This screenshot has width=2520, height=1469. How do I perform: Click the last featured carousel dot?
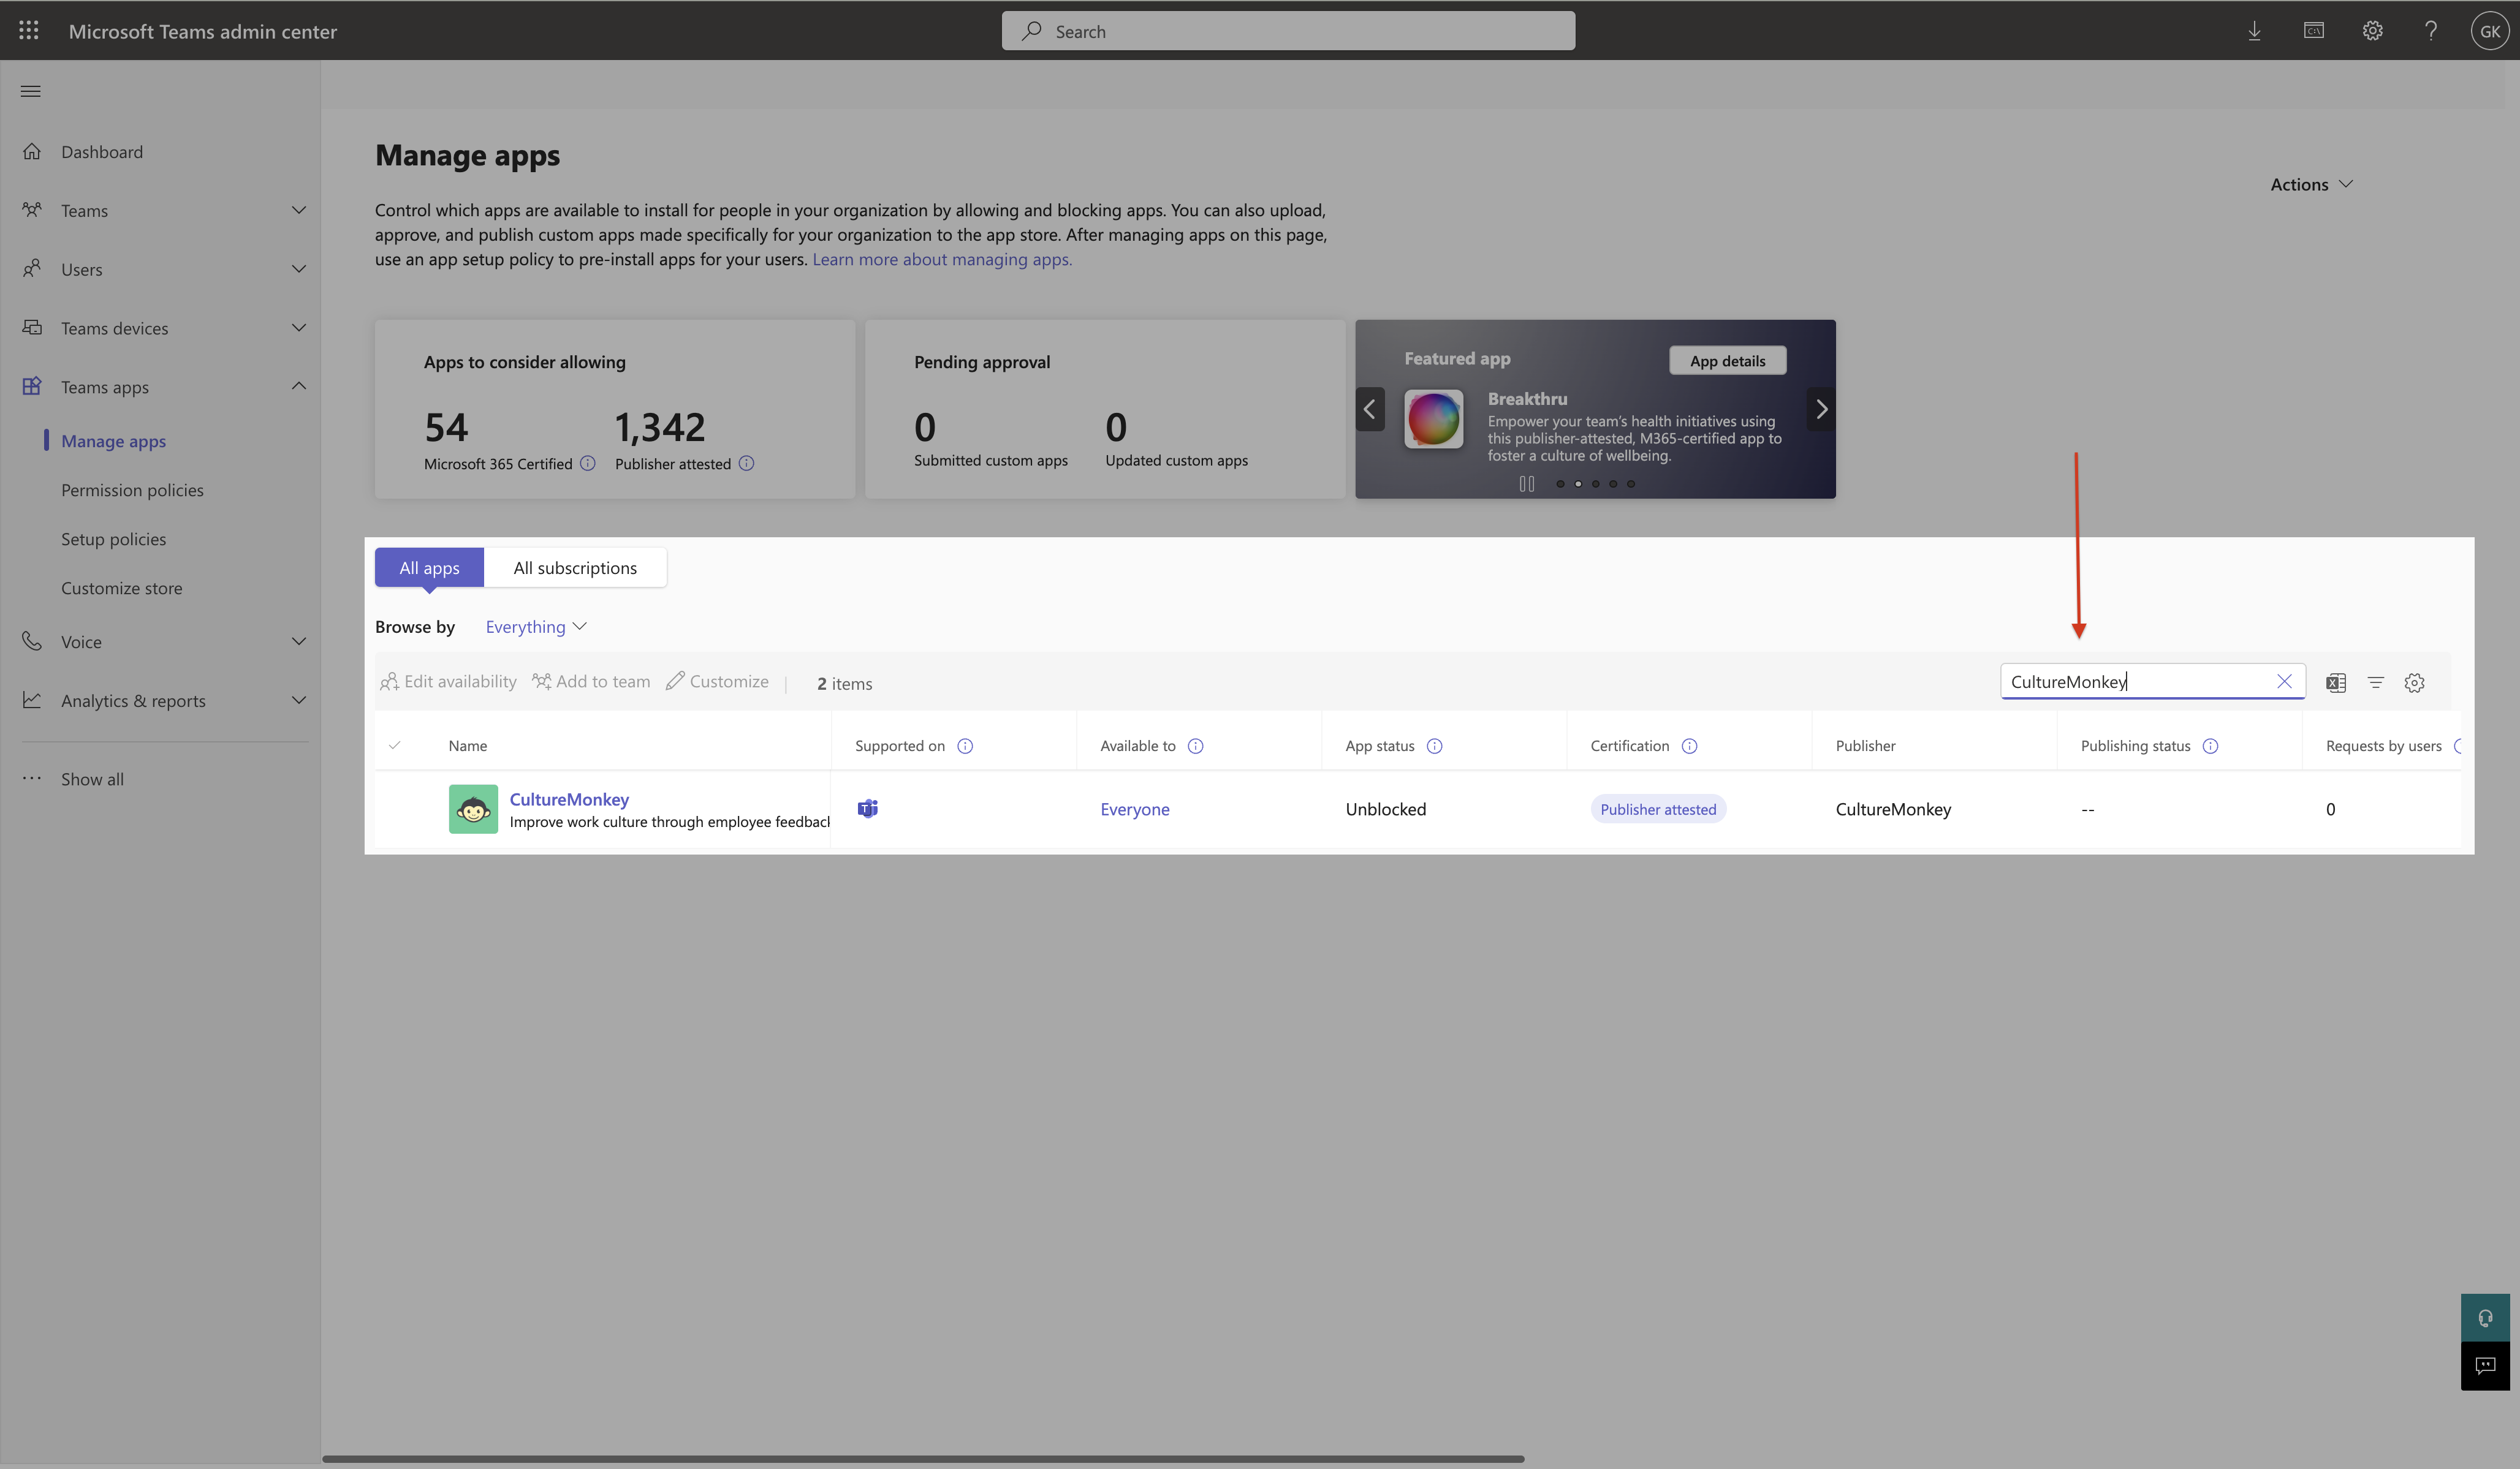(1630, 484)
